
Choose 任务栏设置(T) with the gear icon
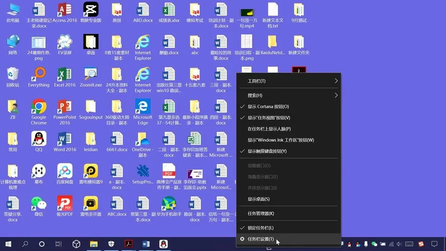tap(261, 239)
